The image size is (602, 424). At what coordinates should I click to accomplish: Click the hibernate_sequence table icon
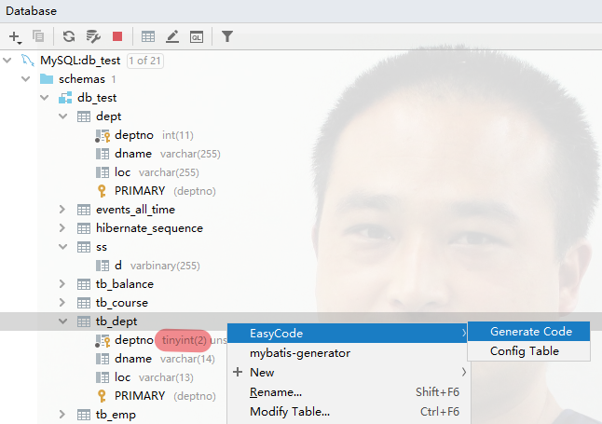tap(84, 228)
